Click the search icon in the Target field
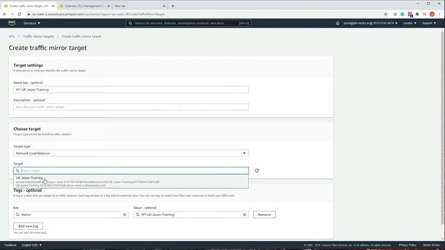Image resolution: width=445 pixels, height=250 pixels. click(17, 171)
